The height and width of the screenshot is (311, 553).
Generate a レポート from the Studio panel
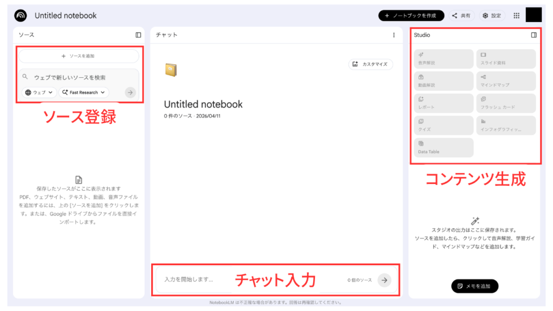[x=444, y=103]
